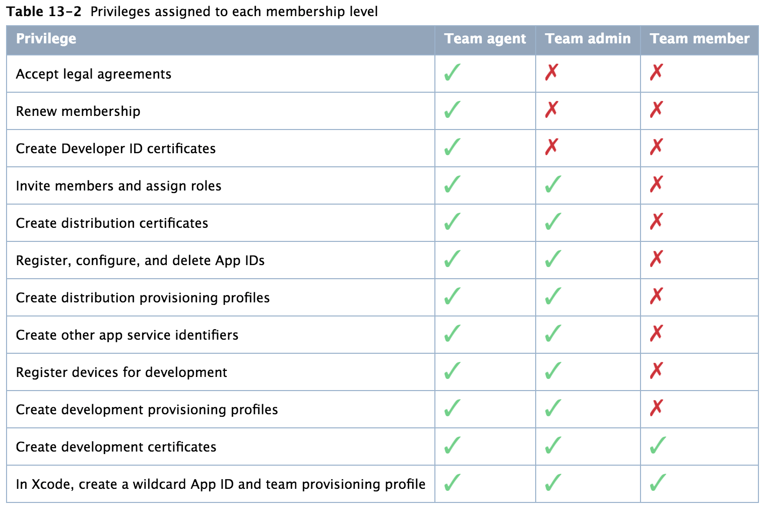The image size is (767, 509).
Task: Click Team admin checkmark for Invite members row
Action: (553, 185)
